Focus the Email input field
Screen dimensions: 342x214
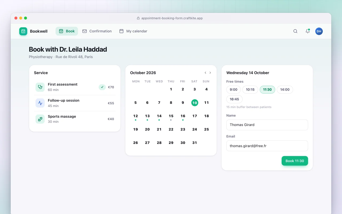[267, 146]
